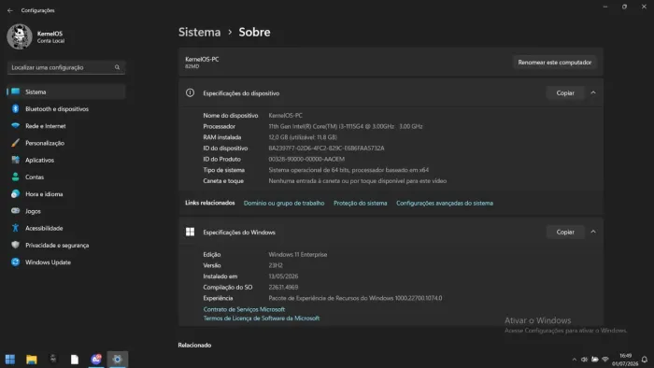Click the Sistema breadcrumb in the header

pos(199,32)
